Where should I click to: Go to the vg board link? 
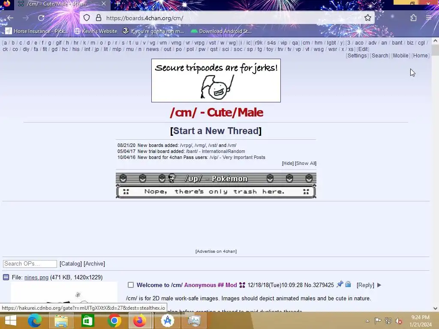pos(152,43)
